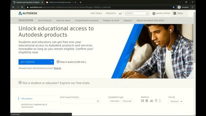This screenshot has height=116, width=206.
Task: Click the Incognito profile icon
Action: coord(179,7)
